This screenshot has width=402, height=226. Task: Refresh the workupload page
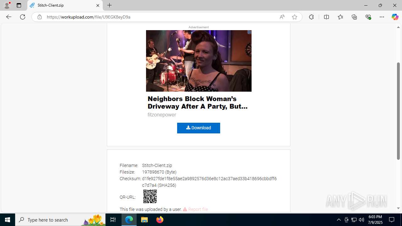coord(23,17)
